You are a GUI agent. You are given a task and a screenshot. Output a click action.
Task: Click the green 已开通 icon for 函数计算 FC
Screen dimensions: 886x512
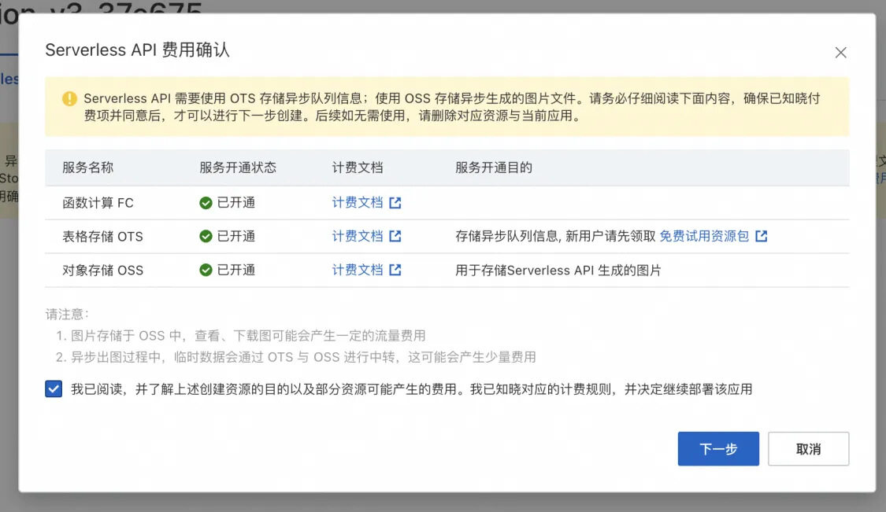point(205,202)
